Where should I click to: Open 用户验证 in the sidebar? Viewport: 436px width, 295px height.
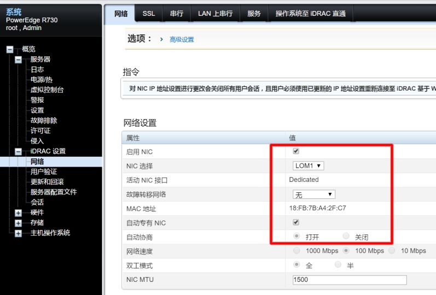point(44,172)
